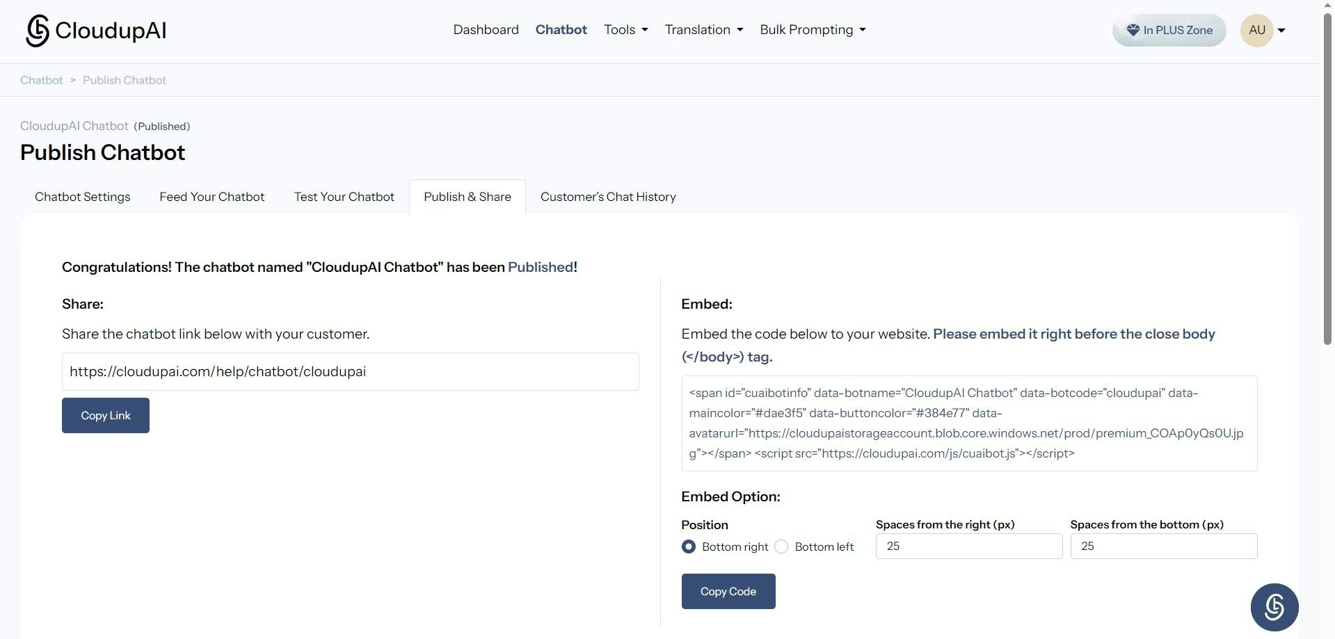Expand the Translation dropdown menu
The width and height of the screenshot is (1335, 639).
tap(703, 30)
